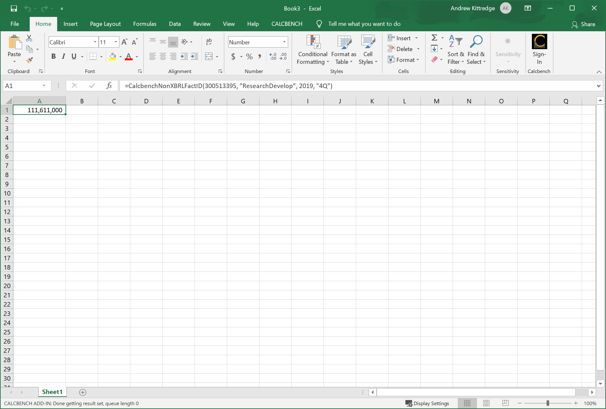Open the CALCBENCH ribbon tab

point(287,24)
